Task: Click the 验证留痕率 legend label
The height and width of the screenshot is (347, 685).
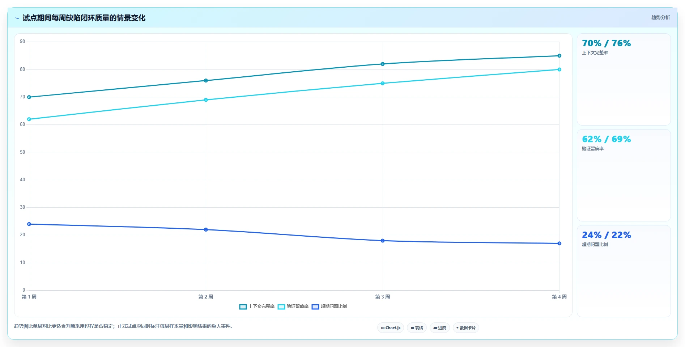Action: [298, 306]
